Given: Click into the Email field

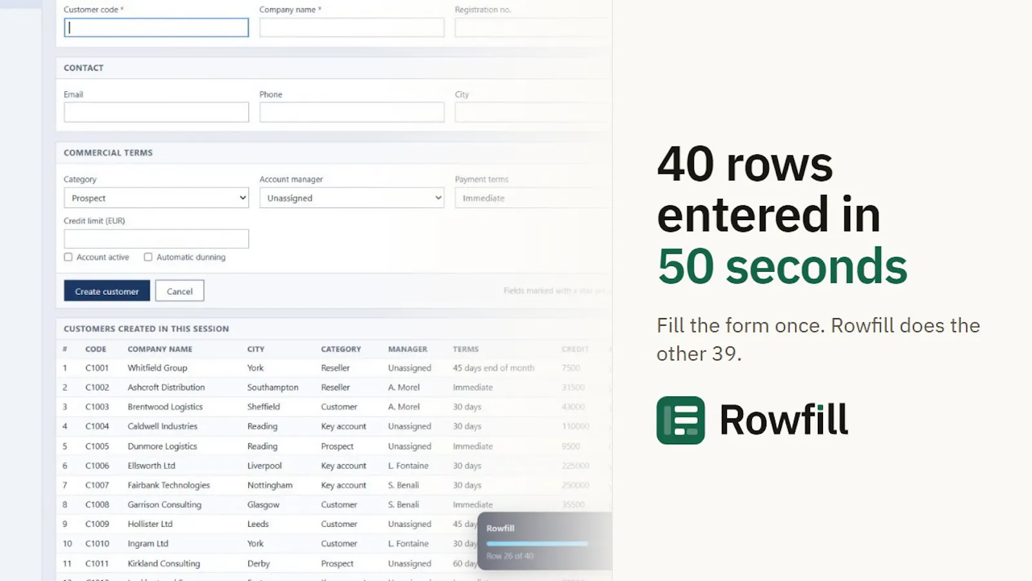Looking at the screenshot, I should [156, 112].
